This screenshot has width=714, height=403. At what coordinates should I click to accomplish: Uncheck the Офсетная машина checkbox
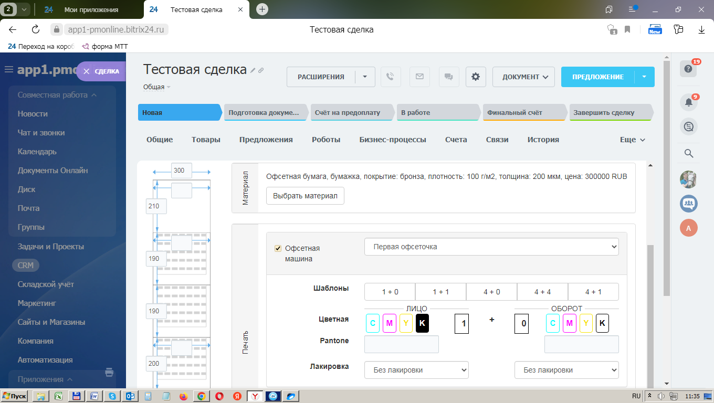pyautogui.click(x=278, y=249)
